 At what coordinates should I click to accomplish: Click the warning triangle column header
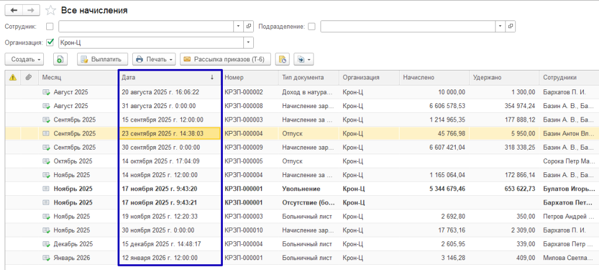(x=12, y=77)
